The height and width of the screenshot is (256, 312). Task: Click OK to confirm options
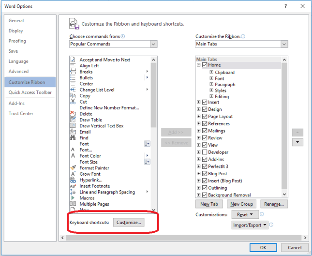click(x=263, y=247)
